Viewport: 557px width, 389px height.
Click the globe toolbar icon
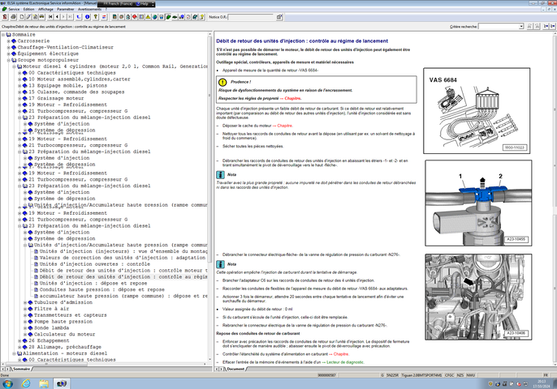(x=154, y=17)
